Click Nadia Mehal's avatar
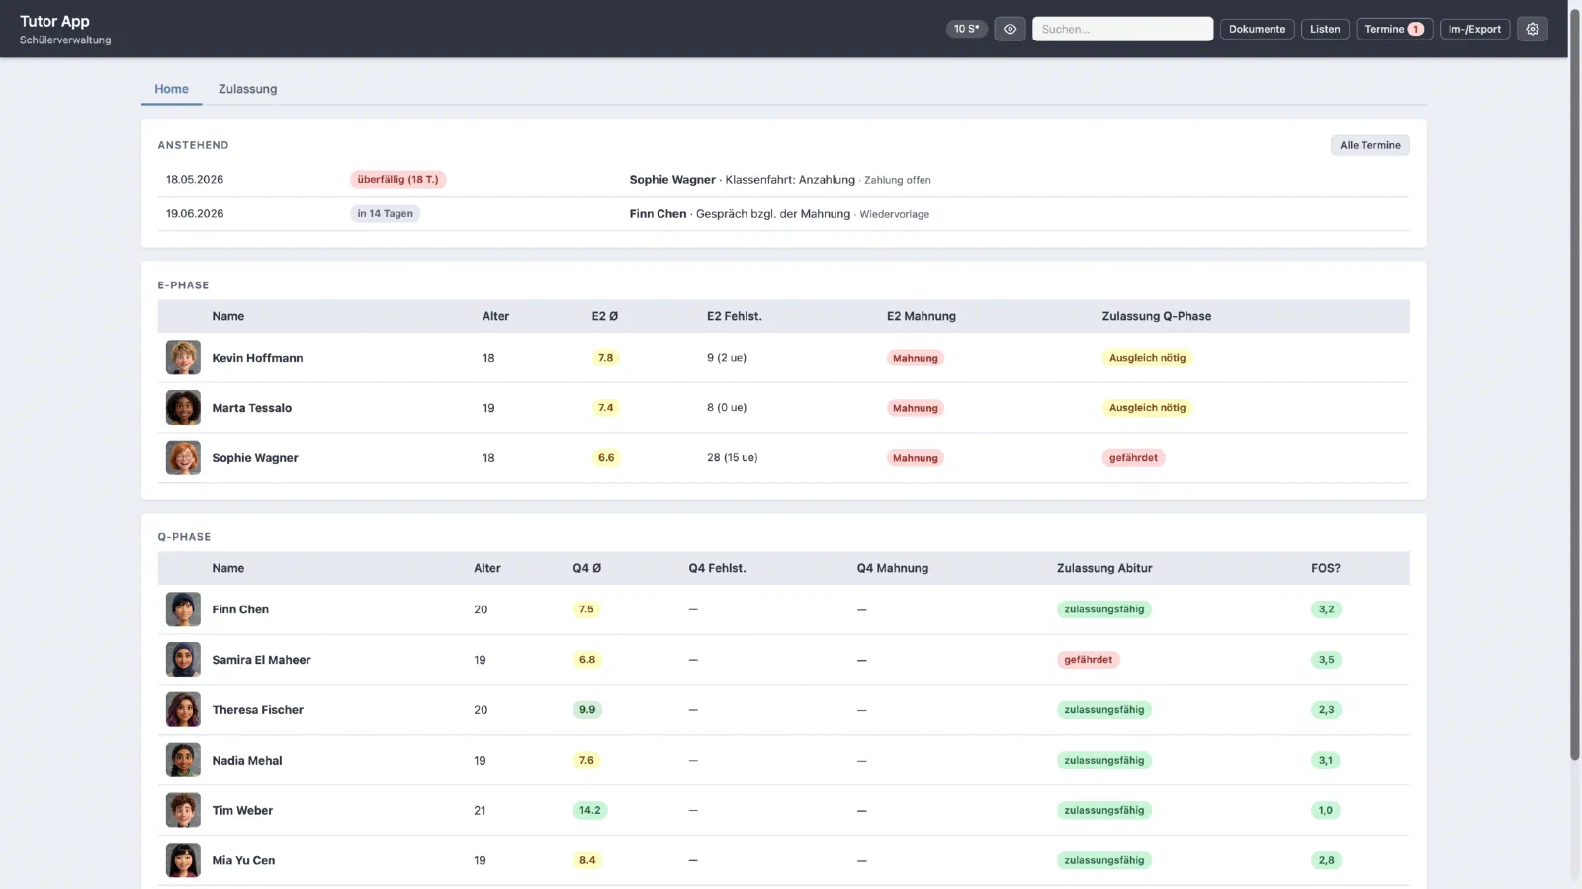The image size is (1582, 889). pyautogui.click(x=183, y=761)
